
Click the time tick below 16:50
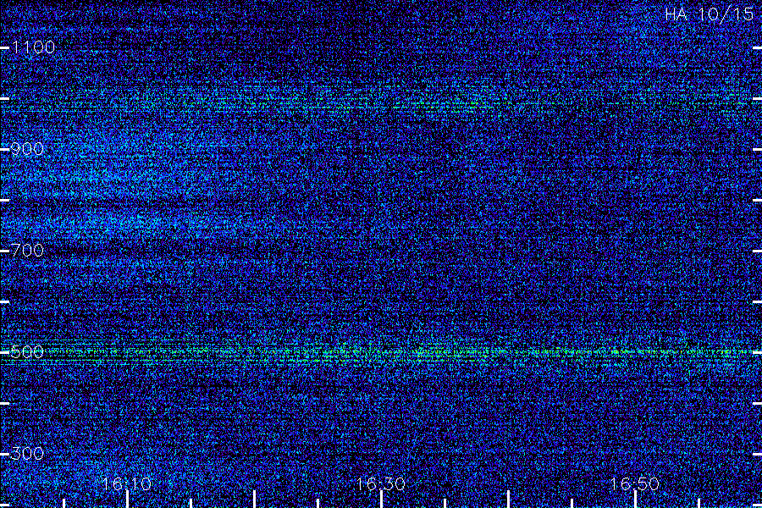pyautogui.click(x=635, y=500)
